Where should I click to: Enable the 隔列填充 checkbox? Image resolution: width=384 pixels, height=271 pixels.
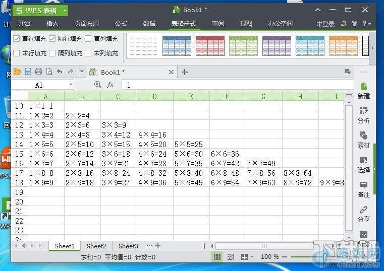click(52, 53)
